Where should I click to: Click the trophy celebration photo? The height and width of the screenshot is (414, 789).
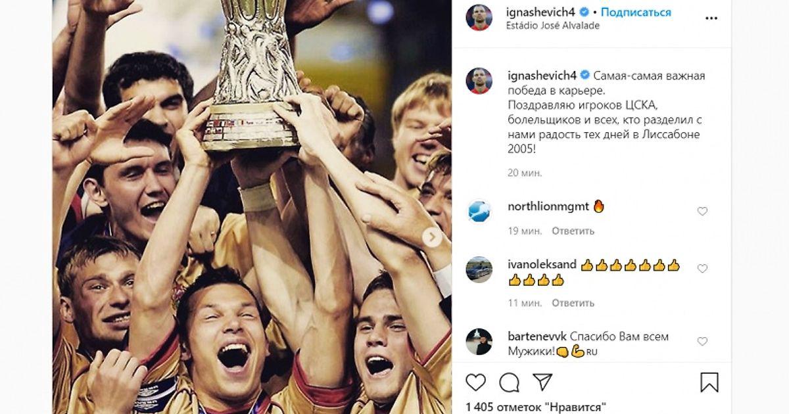(x=252, y=207)
